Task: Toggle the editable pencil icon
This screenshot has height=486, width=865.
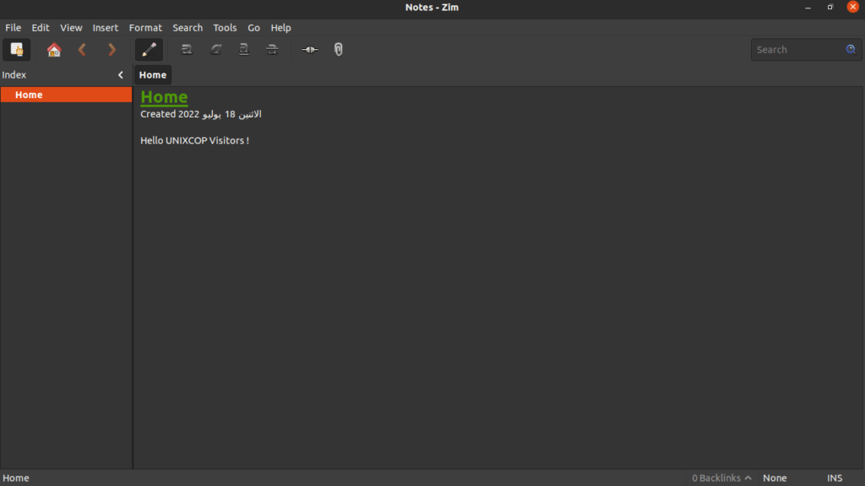Action: 149,50
